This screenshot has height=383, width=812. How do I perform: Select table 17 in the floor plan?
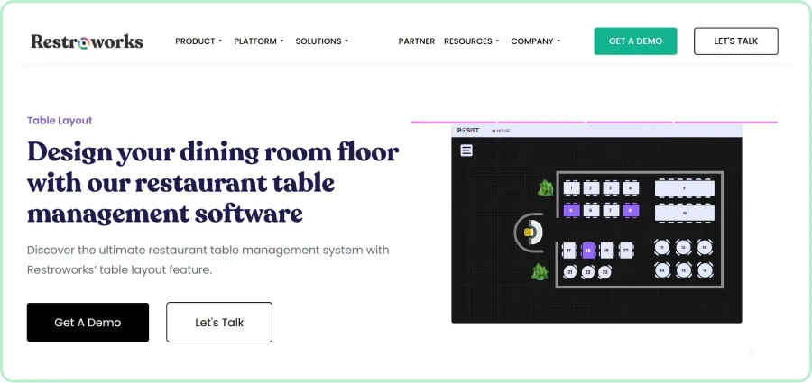pos(568,251)
